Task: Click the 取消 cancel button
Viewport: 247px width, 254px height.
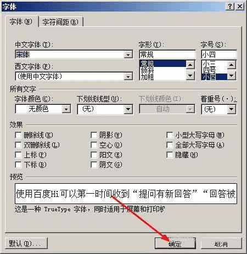Action: (x=221, y=244)
